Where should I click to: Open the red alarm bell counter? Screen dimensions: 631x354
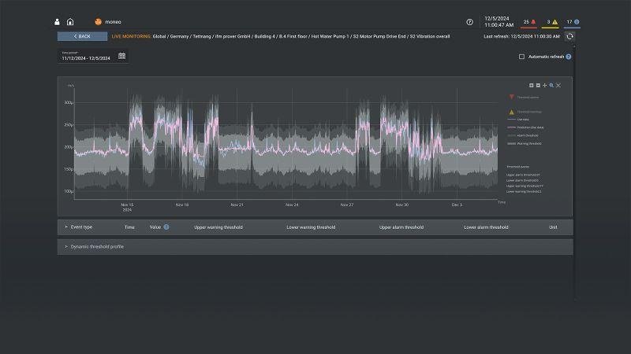point(529,22)
